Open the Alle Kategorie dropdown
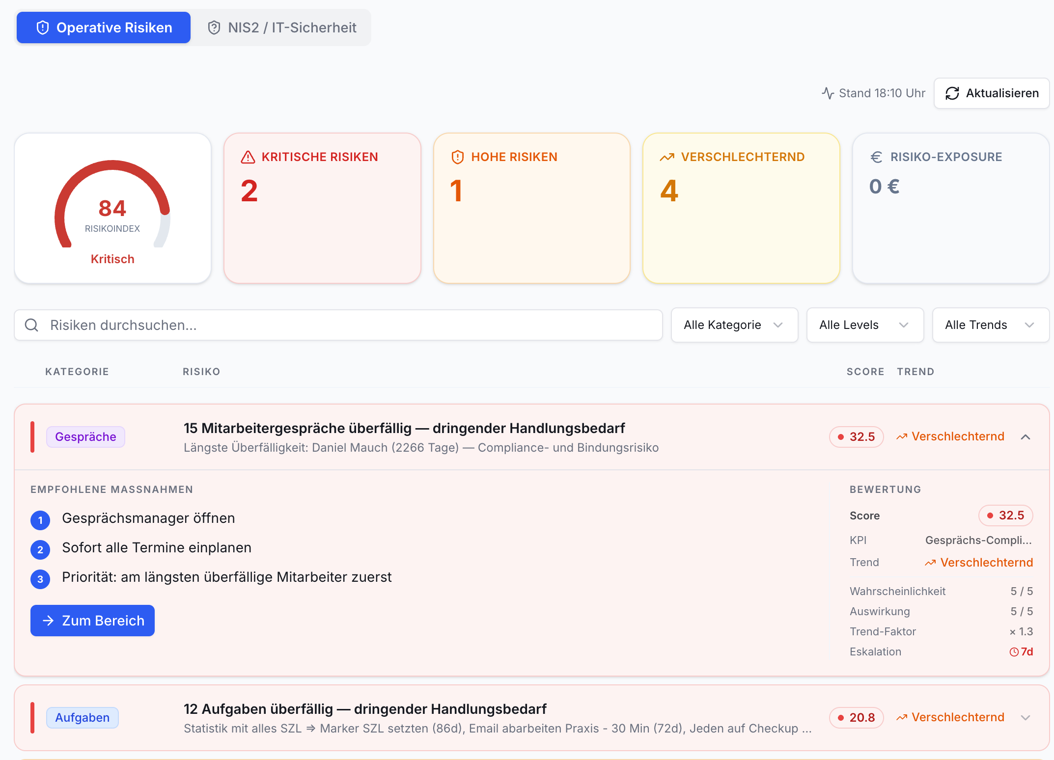Viewport: 1054px width, 760px height. (x=734, y=325)
